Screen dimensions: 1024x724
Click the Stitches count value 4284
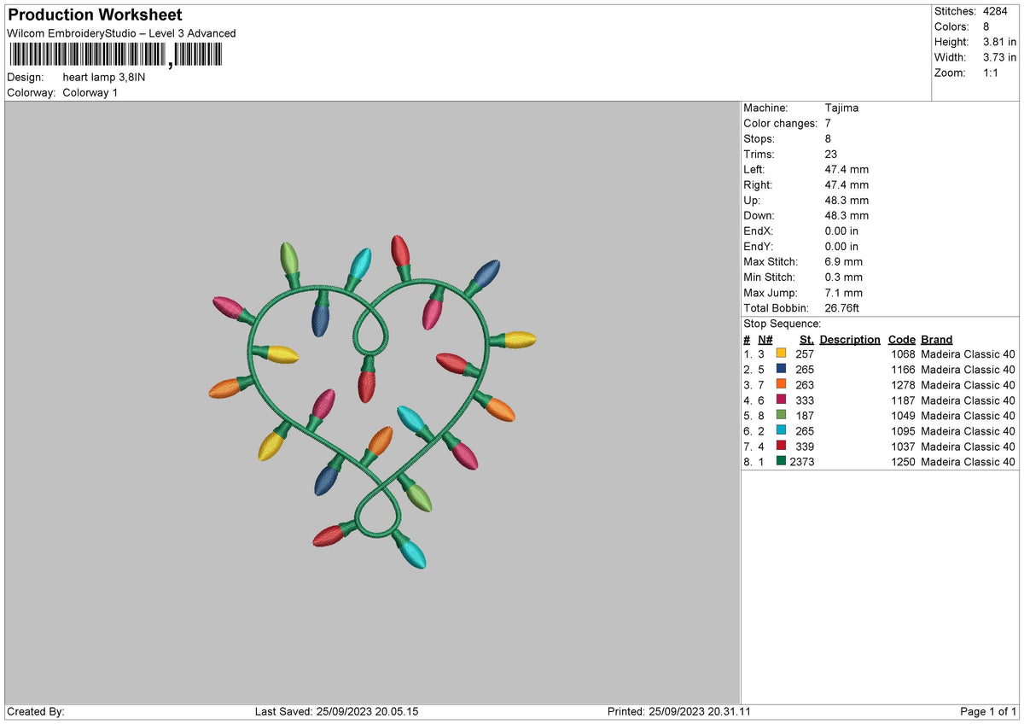pyautogui.click(x=995, y=11)
